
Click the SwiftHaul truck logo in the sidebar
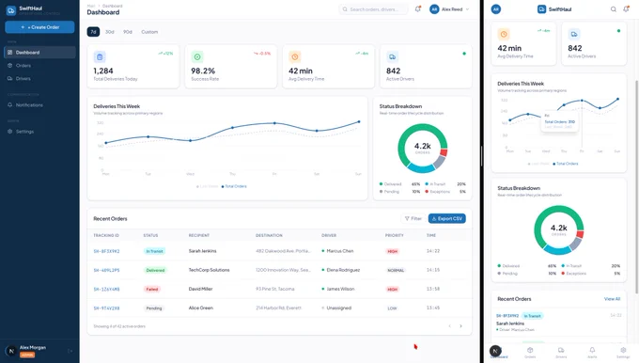pos(11,10)
